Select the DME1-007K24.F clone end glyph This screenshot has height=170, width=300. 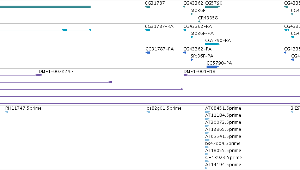click(x=39, y=75)
